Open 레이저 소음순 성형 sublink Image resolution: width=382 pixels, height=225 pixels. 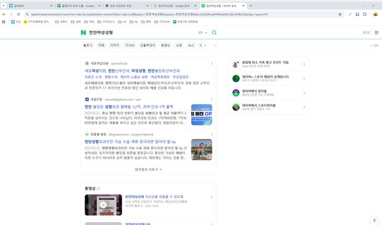(134, 77)
